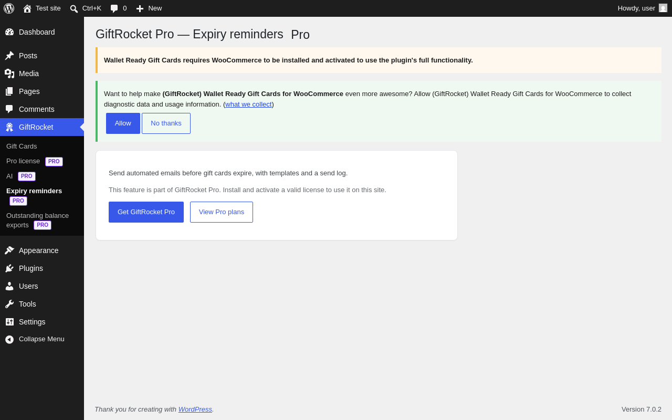Open the Ctrl+K search icon
Image resolution: width=672 pixels, height=420 pixels.
(x=74, y=8)
